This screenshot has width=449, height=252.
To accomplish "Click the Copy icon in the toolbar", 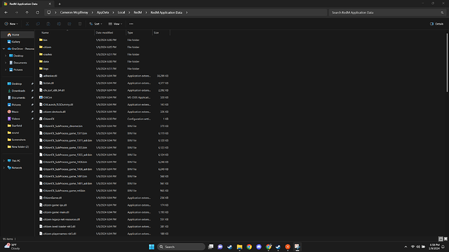I will (x=38, y=24).
